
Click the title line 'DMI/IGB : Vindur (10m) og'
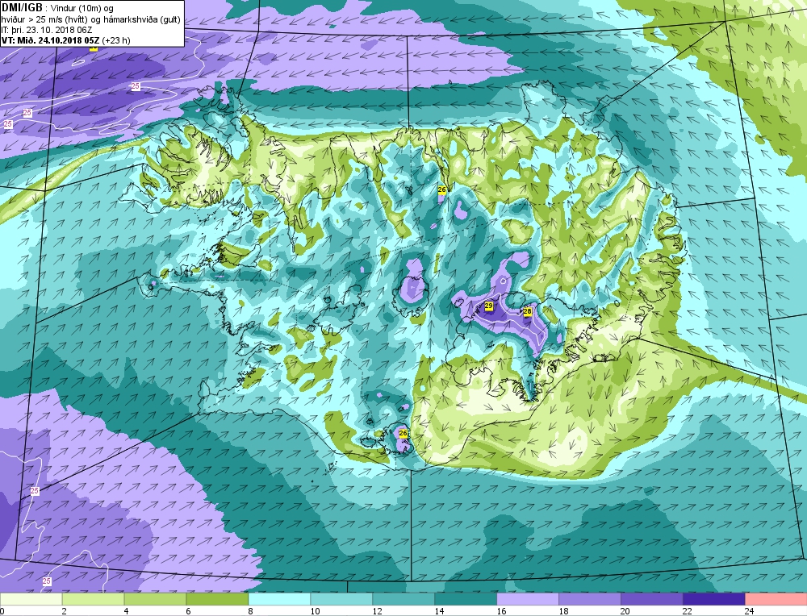tap(57, 8)
